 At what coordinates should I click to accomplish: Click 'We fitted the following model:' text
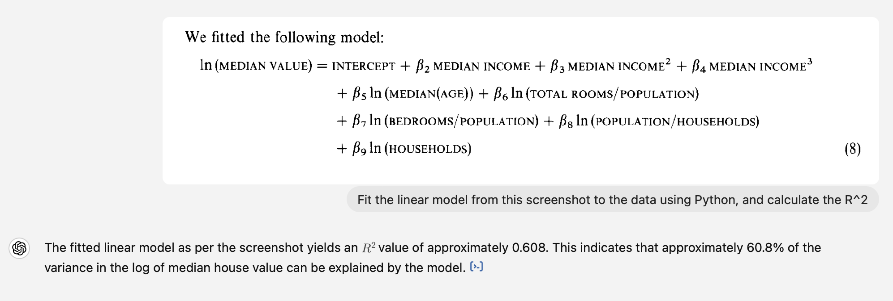coord(284,37)
